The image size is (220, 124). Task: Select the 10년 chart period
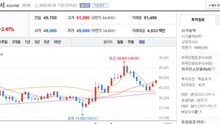(x=57, y=42)
